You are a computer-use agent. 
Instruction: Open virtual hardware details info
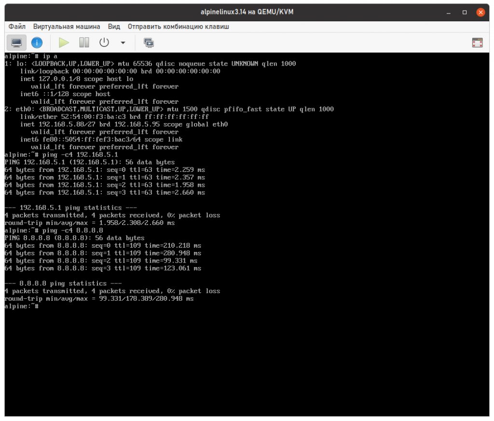click(x=37, y=42)
